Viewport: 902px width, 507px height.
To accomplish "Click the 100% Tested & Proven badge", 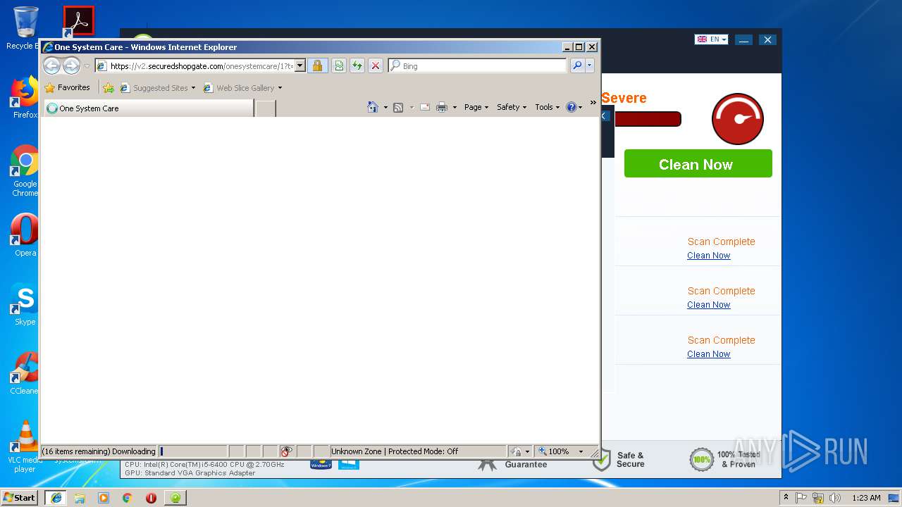I will pyautogui.click(x=725, y=460).
